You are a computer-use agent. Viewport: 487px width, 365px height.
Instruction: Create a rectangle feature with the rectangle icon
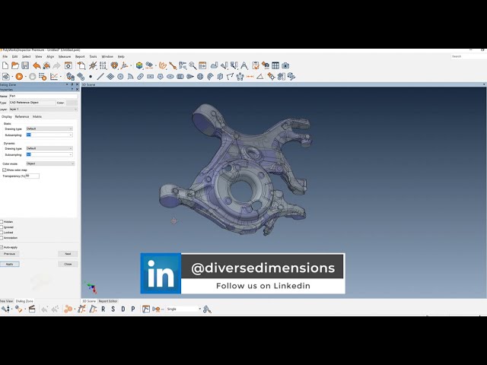pyautogui.click(x=151, y=76)
